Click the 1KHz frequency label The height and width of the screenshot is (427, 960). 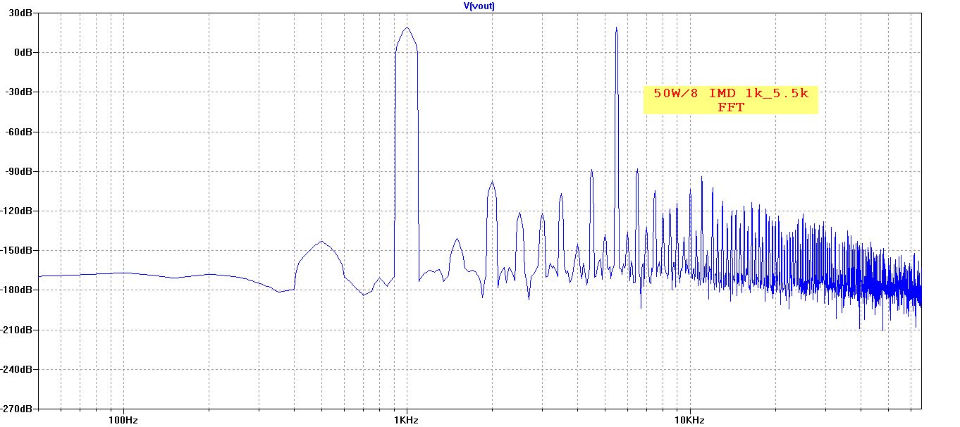click(406, 420)
